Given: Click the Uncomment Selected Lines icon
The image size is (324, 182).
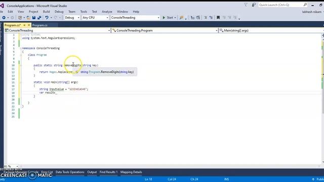Looking at the screenshot, I should click(x=211, y=18).
